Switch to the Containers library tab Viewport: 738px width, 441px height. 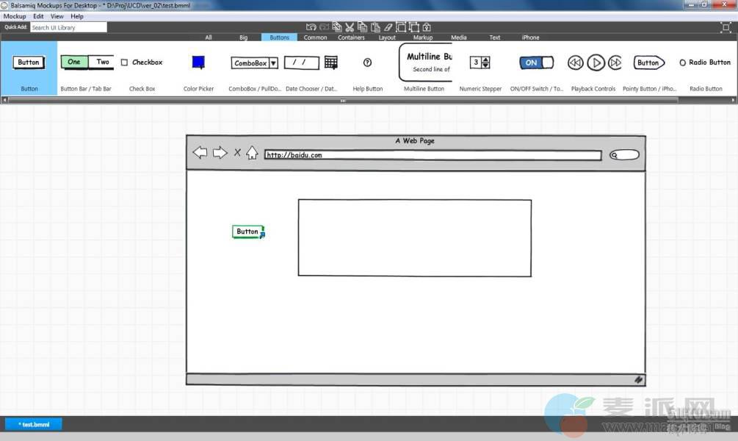tap(351, 37)
